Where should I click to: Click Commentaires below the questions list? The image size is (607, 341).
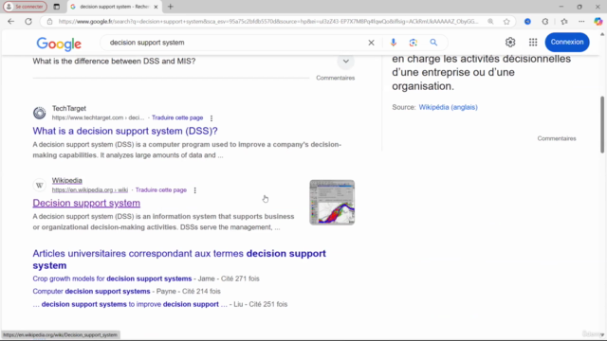[x=335, y=78]
